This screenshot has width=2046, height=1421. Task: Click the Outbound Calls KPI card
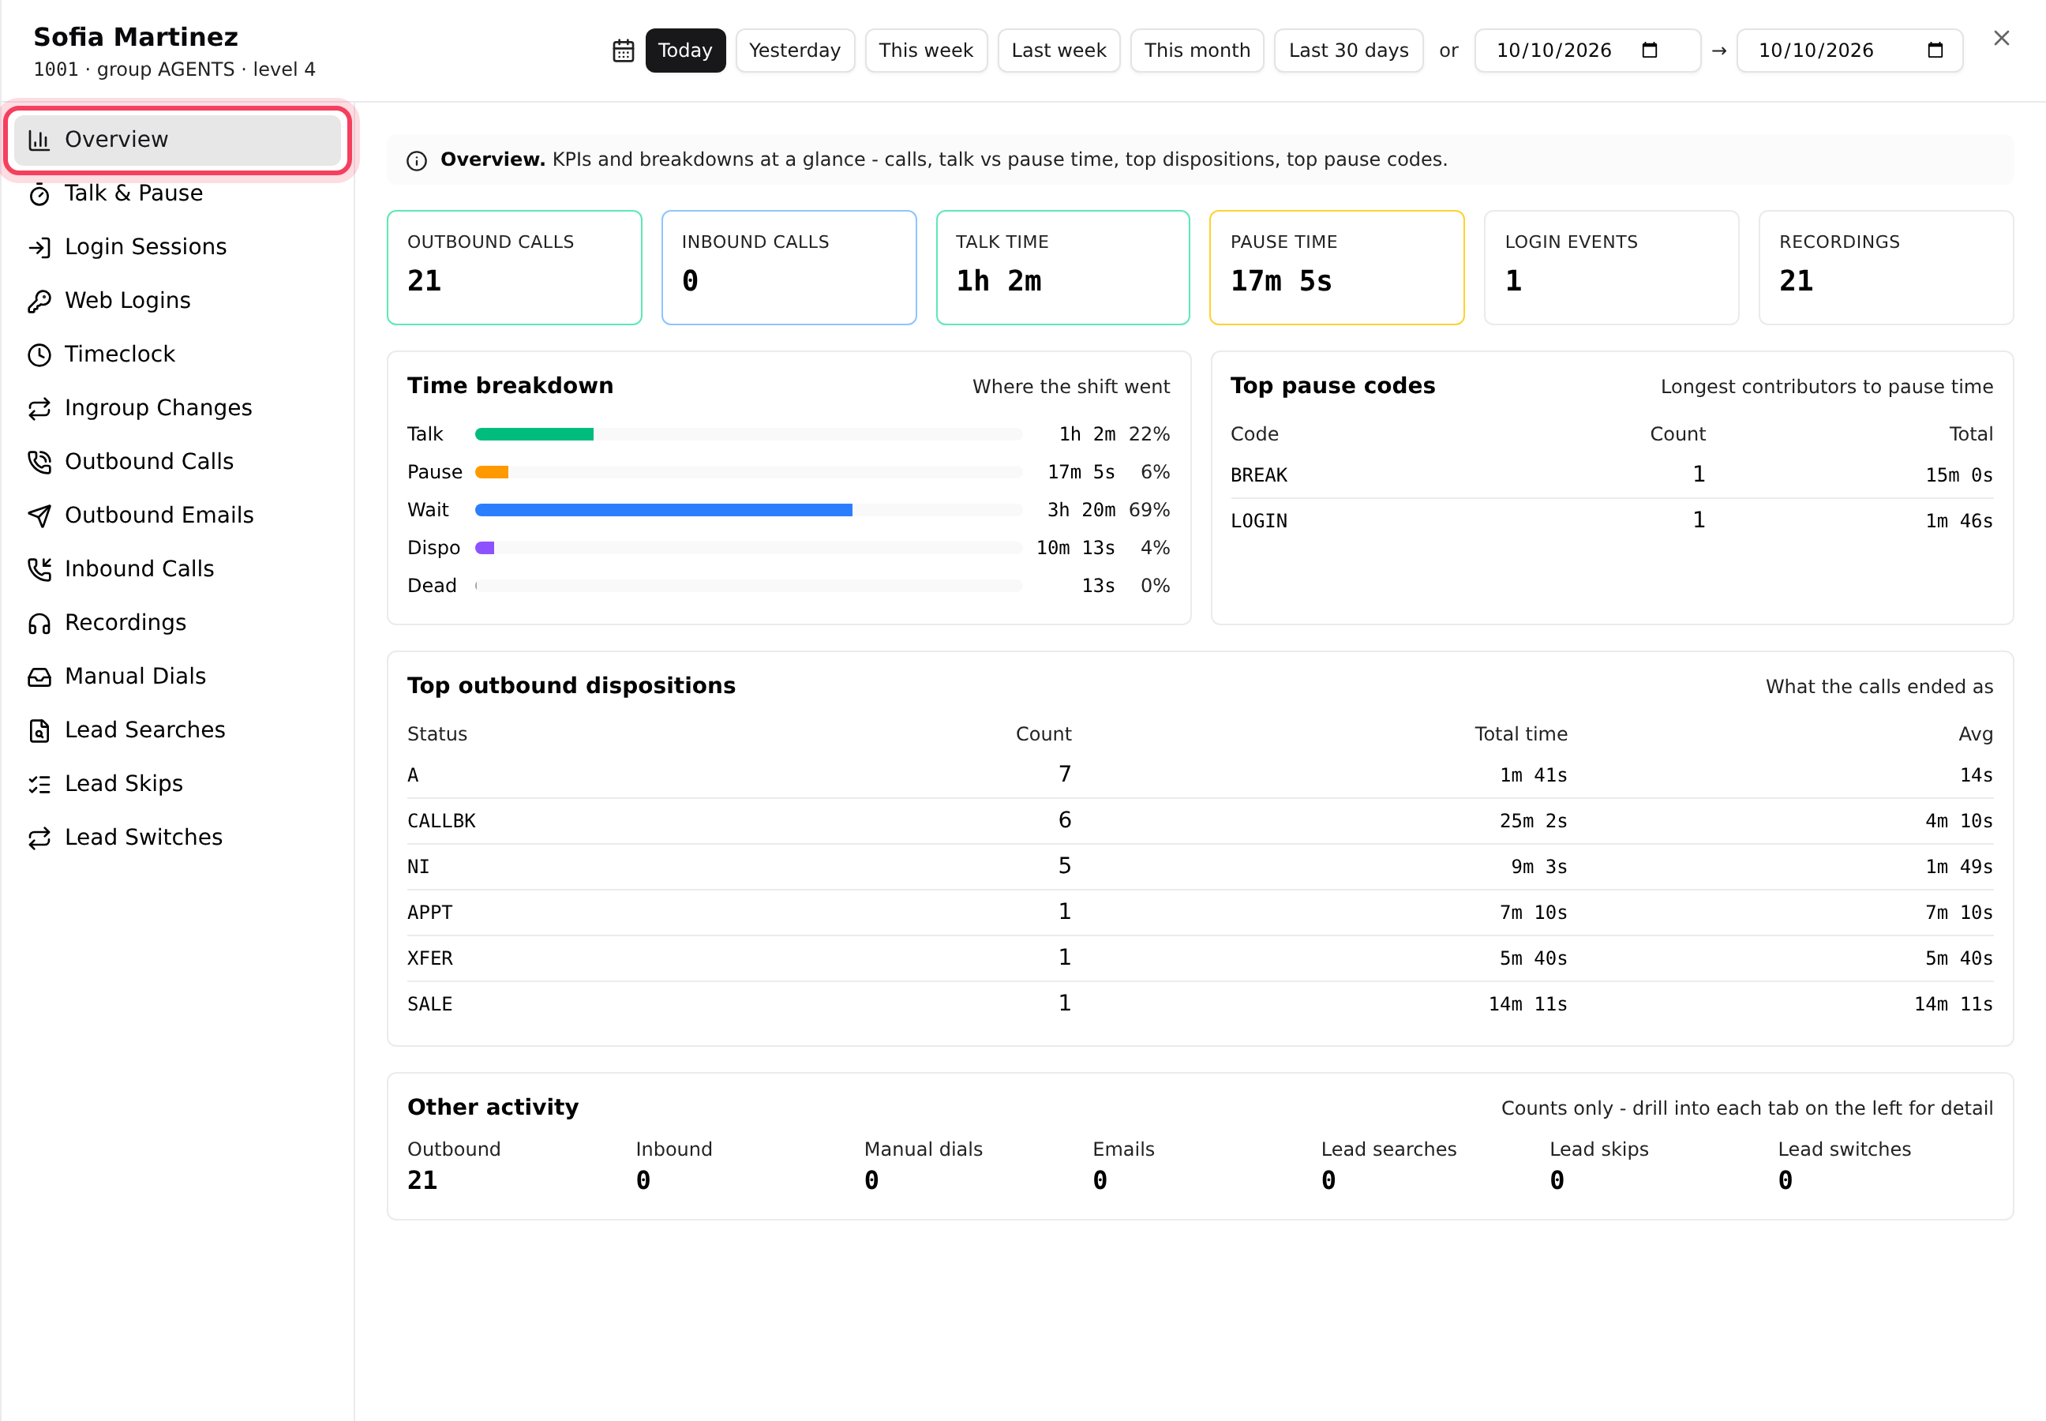[x=514, y=268]
